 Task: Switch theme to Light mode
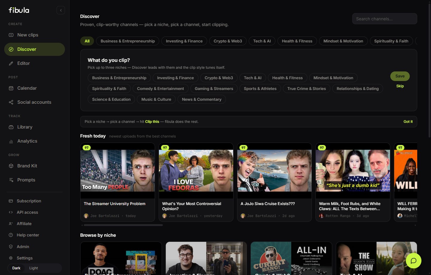(34, 268)
